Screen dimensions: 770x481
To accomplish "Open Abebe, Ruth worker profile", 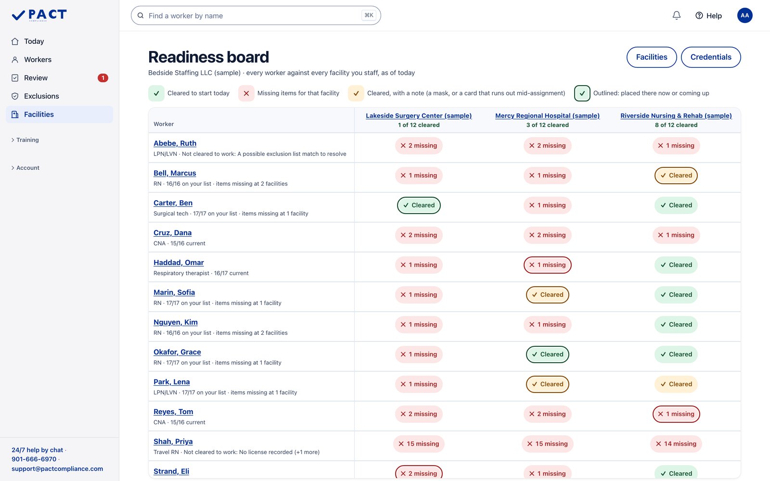I will tap(175, 143).
